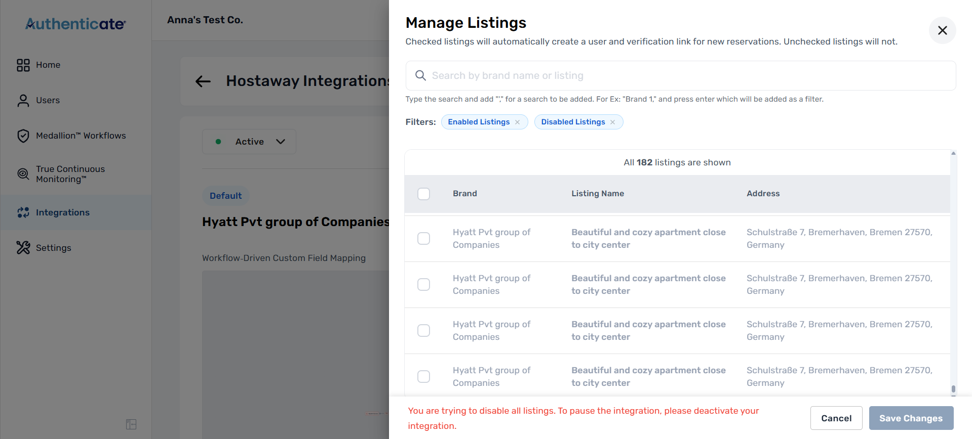The width and height of the screenshot is (972, 439).
Task: Open Users in the sidebar
Action: point(75,100)
